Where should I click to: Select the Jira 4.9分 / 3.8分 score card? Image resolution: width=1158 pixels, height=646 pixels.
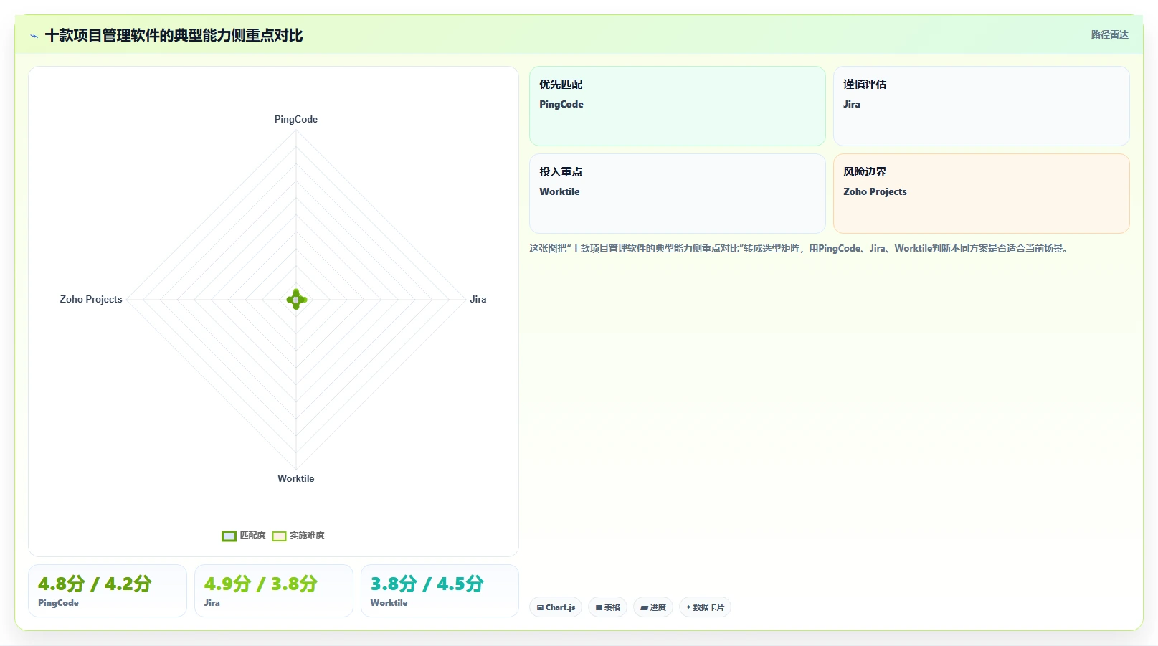point(274,591)
